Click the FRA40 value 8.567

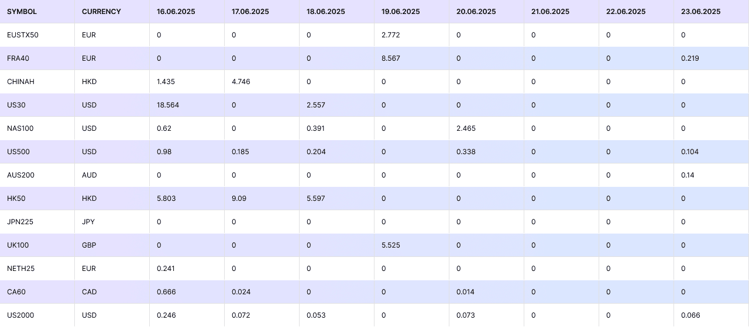(391, 58)
